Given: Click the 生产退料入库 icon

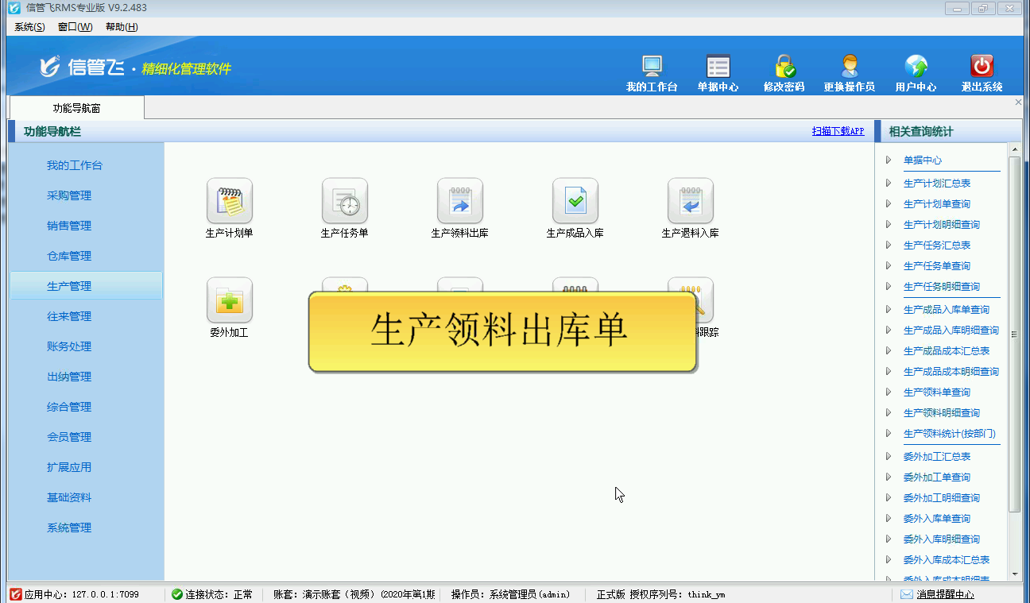Looking at the screenshot, I should [690, 201].
